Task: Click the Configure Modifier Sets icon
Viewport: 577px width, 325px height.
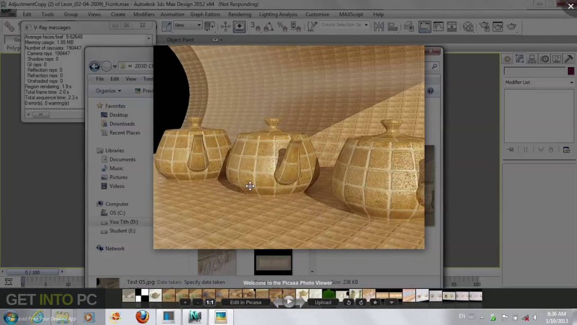Action: 567,150
